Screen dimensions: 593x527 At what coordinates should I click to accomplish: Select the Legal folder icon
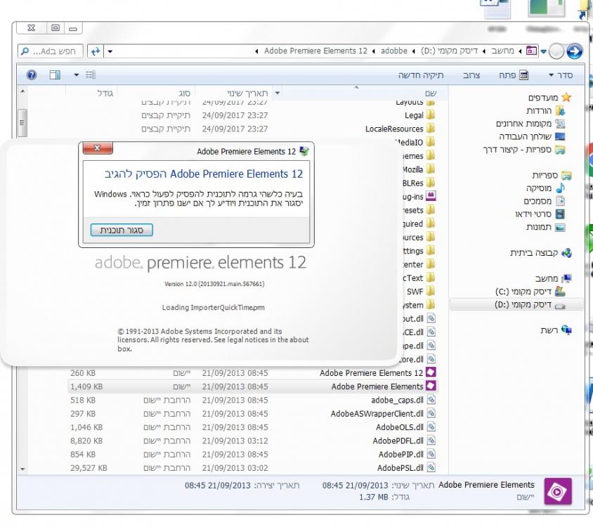tap(431, 115)
